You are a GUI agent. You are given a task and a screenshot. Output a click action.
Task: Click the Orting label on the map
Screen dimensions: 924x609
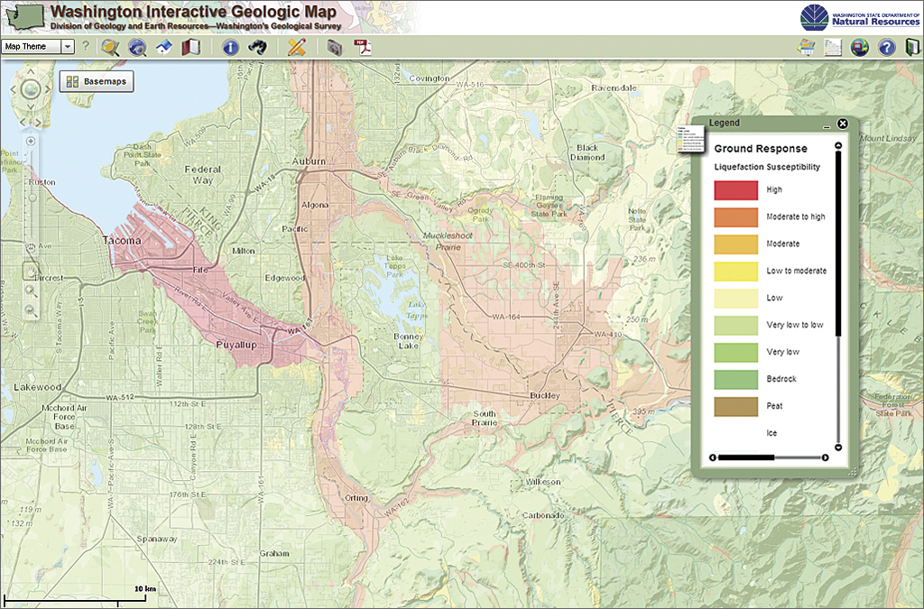click(x=356, y=498)
